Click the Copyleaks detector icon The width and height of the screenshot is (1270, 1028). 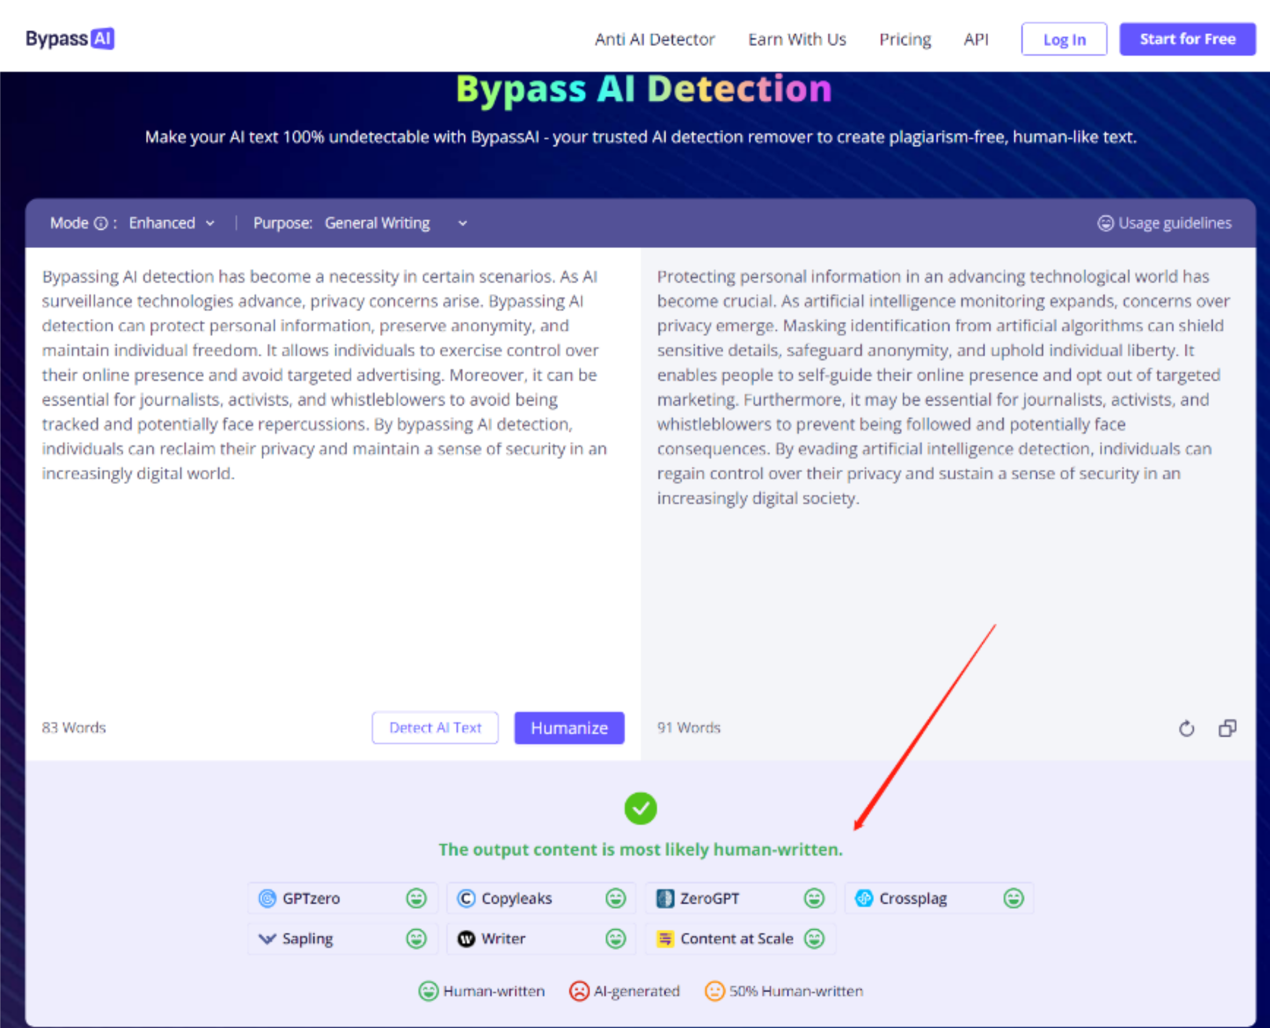coord(466,899)
